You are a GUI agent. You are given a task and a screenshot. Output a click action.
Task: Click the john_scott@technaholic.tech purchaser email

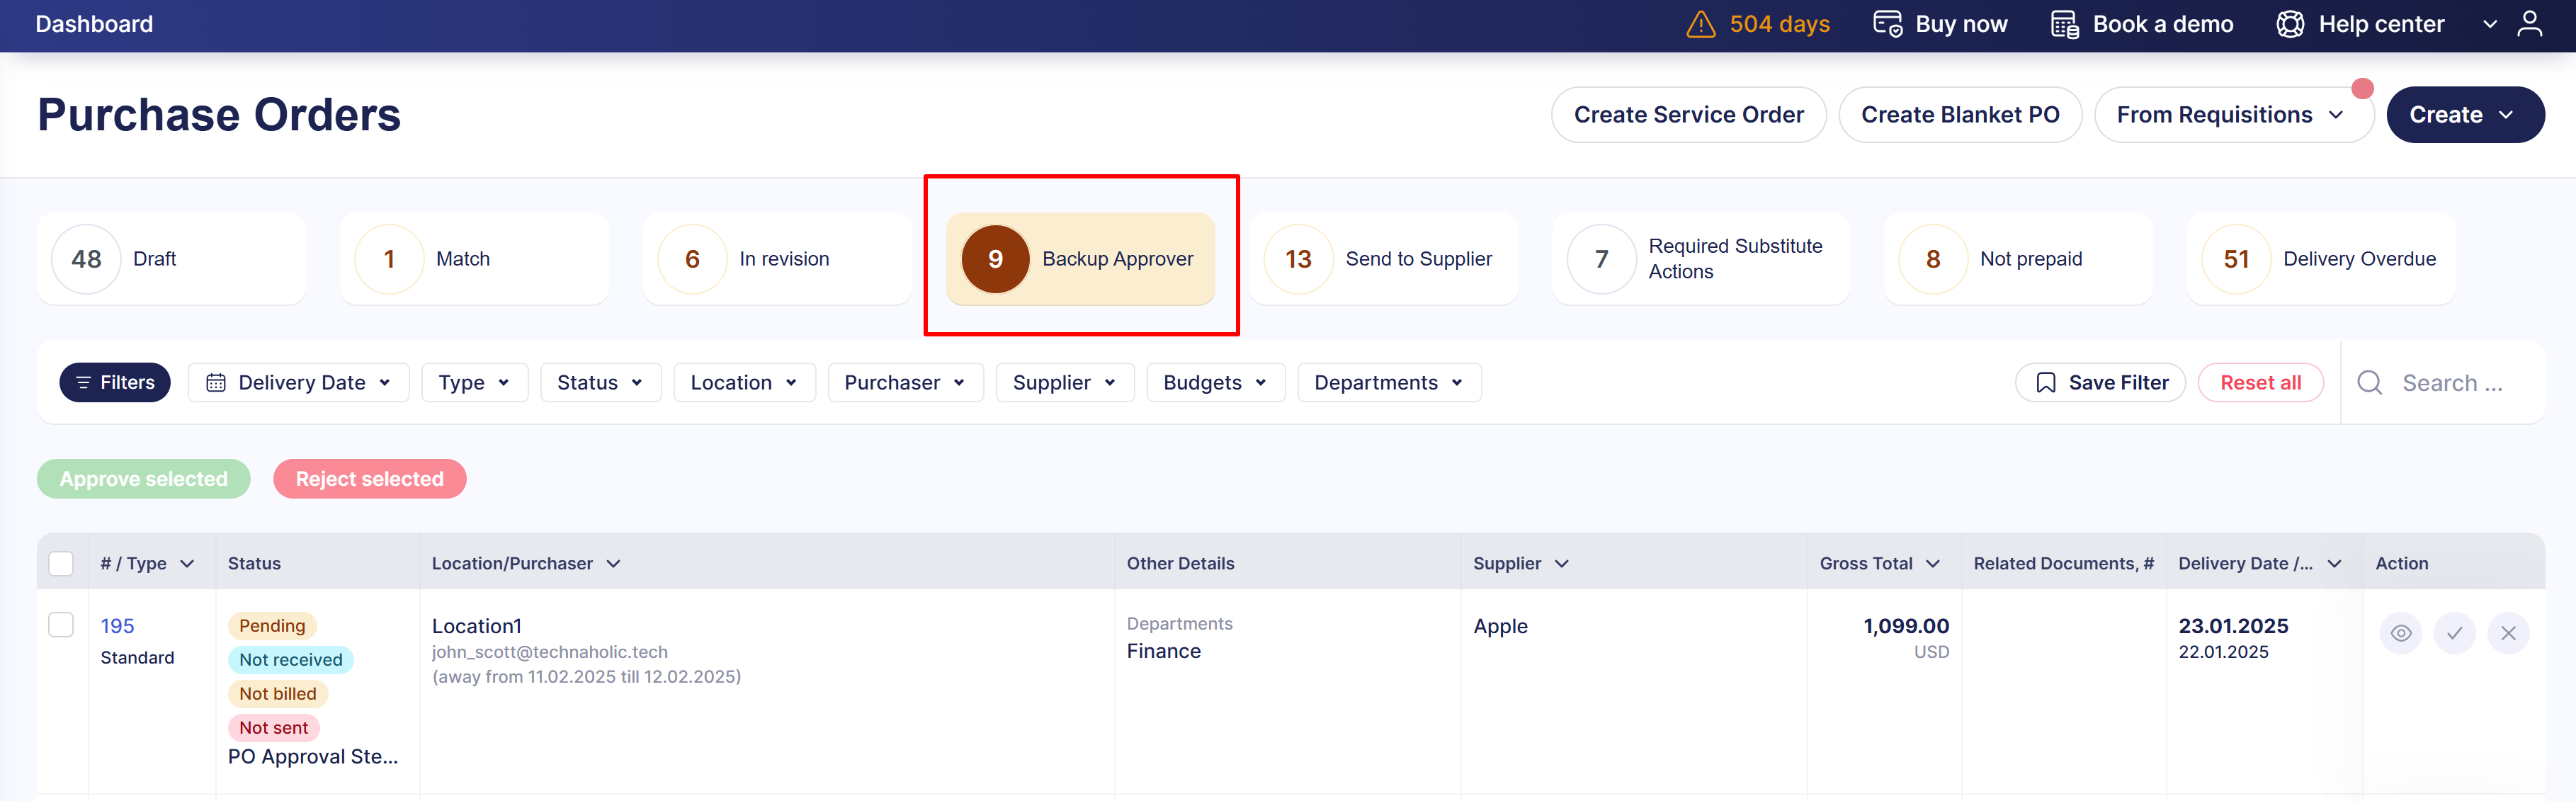coord(549,652)
